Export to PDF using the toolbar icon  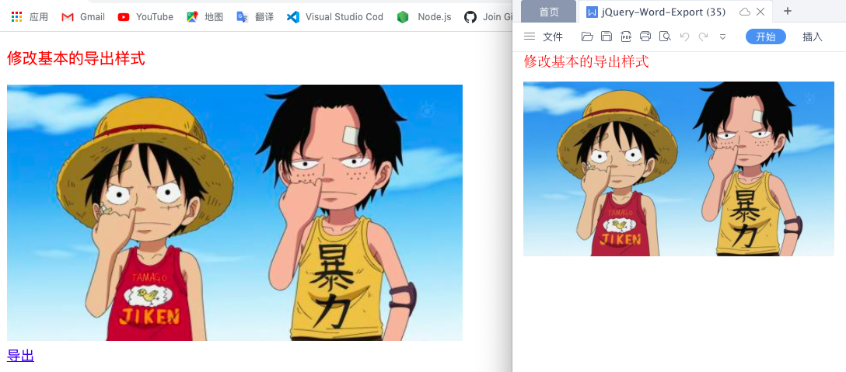[x=626, y=37]
